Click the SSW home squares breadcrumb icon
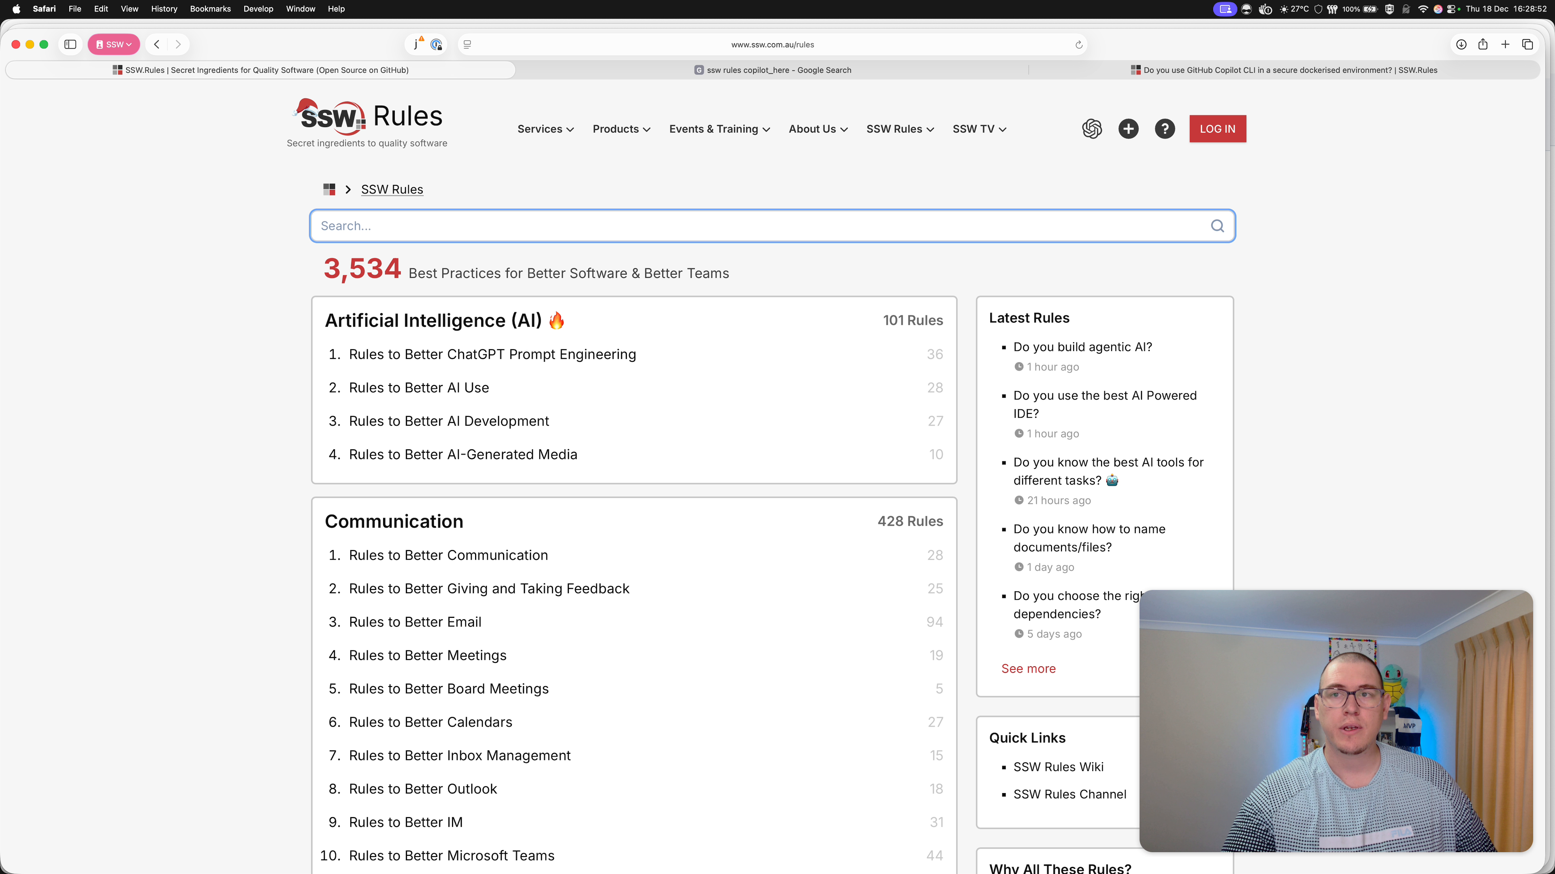Screen dimensions: 1555x874 coord(329,189)
